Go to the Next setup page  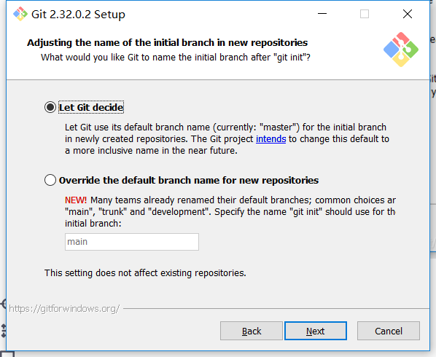[x=316, y=331]
